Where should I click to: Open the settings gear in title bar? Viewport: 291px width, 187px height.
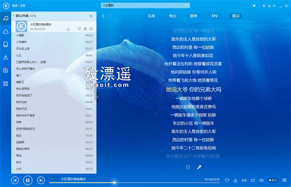(x=264, y=6)
